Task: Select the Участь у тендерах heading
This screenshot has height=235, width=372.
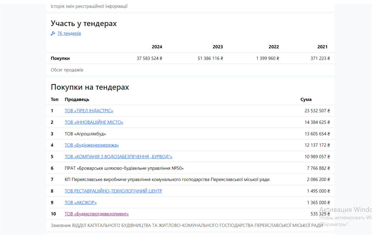Action: tap(84, 23)
